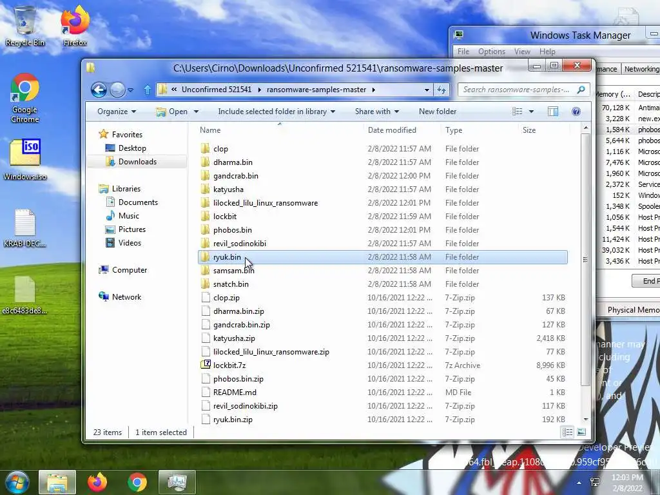660x495 pixels.
Task: Open Task Manager Options menu
Action: [492, 52]
